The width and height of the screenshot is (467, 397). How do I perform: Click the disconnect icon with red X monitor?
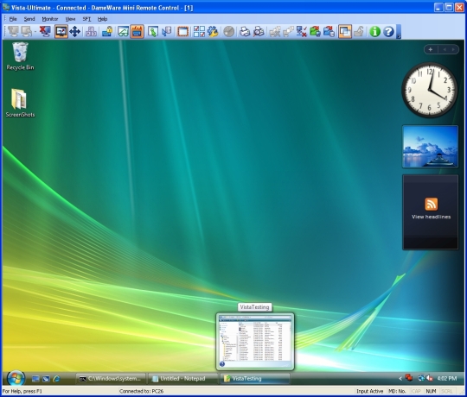(45, 31)
